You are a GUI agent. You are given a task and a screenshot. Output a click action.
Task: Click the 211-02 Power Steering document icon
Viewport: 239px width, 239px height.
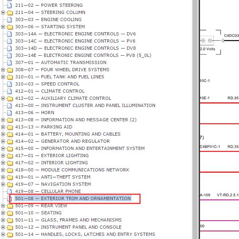point(10,5)
